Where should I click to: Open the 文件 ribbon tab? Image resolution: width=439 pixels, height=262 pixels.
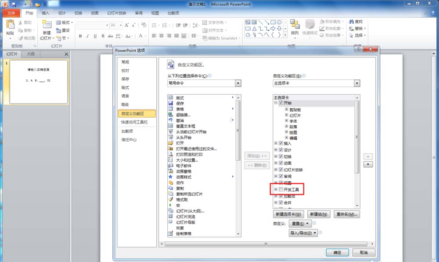(x=11, y=13)
